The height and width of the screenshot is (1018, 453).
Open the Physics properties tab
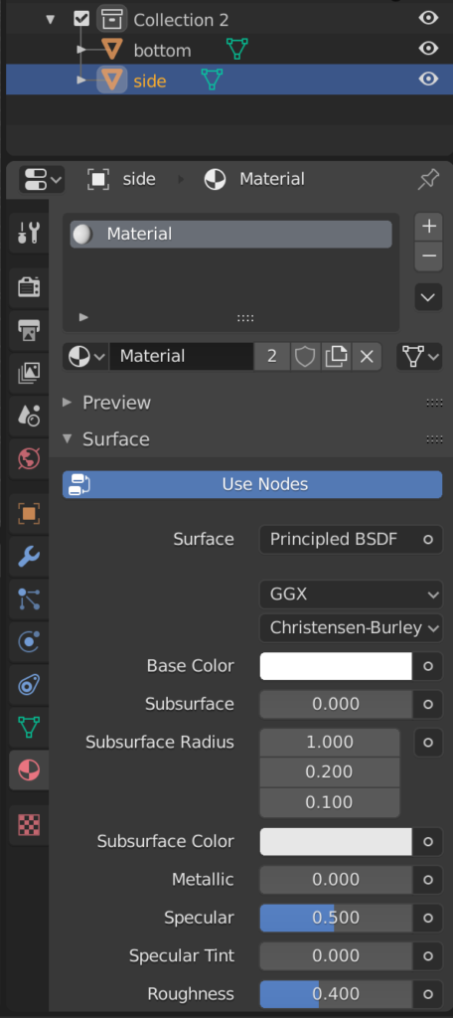(x=29, y=642)
